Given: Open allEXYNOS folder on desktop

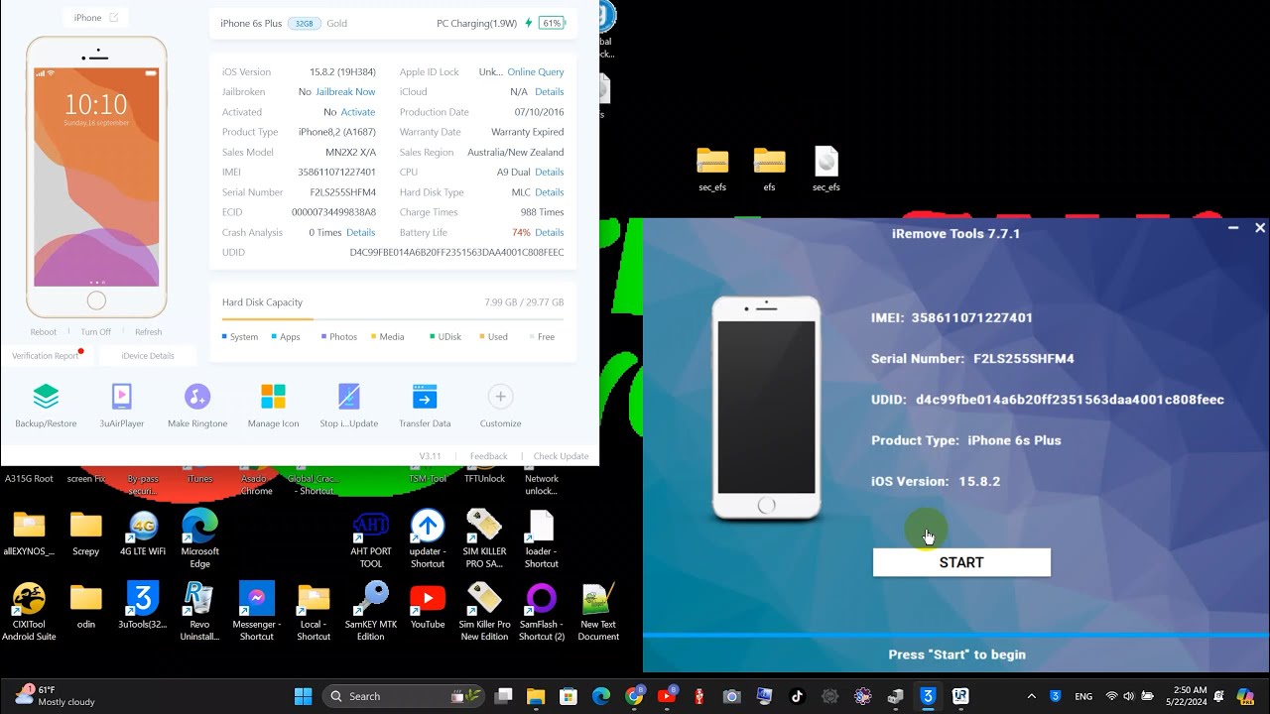Looking at the screenshot, I should (29, 533).
